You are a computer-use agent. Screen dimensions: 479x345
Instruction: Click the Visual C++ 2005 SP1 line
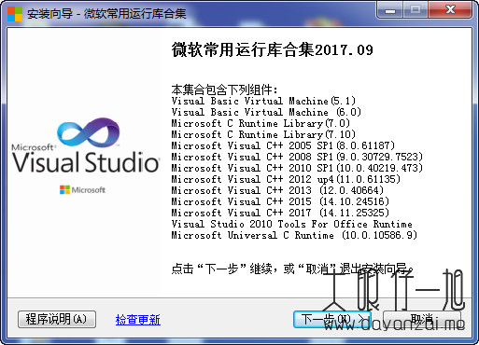point(283,145)
